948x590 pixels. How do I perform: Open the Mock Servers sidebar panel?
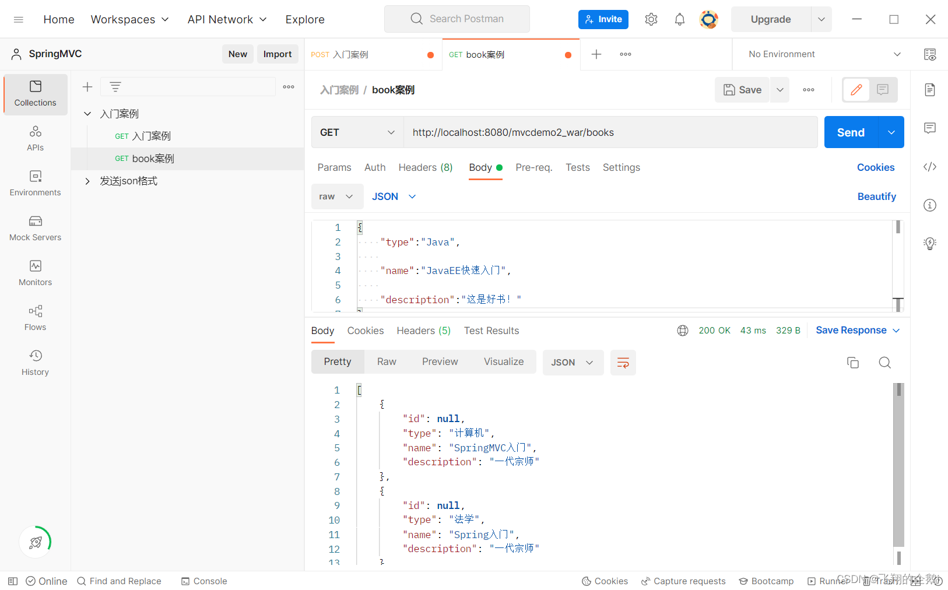pyautogui.click(x=36, y=229)
